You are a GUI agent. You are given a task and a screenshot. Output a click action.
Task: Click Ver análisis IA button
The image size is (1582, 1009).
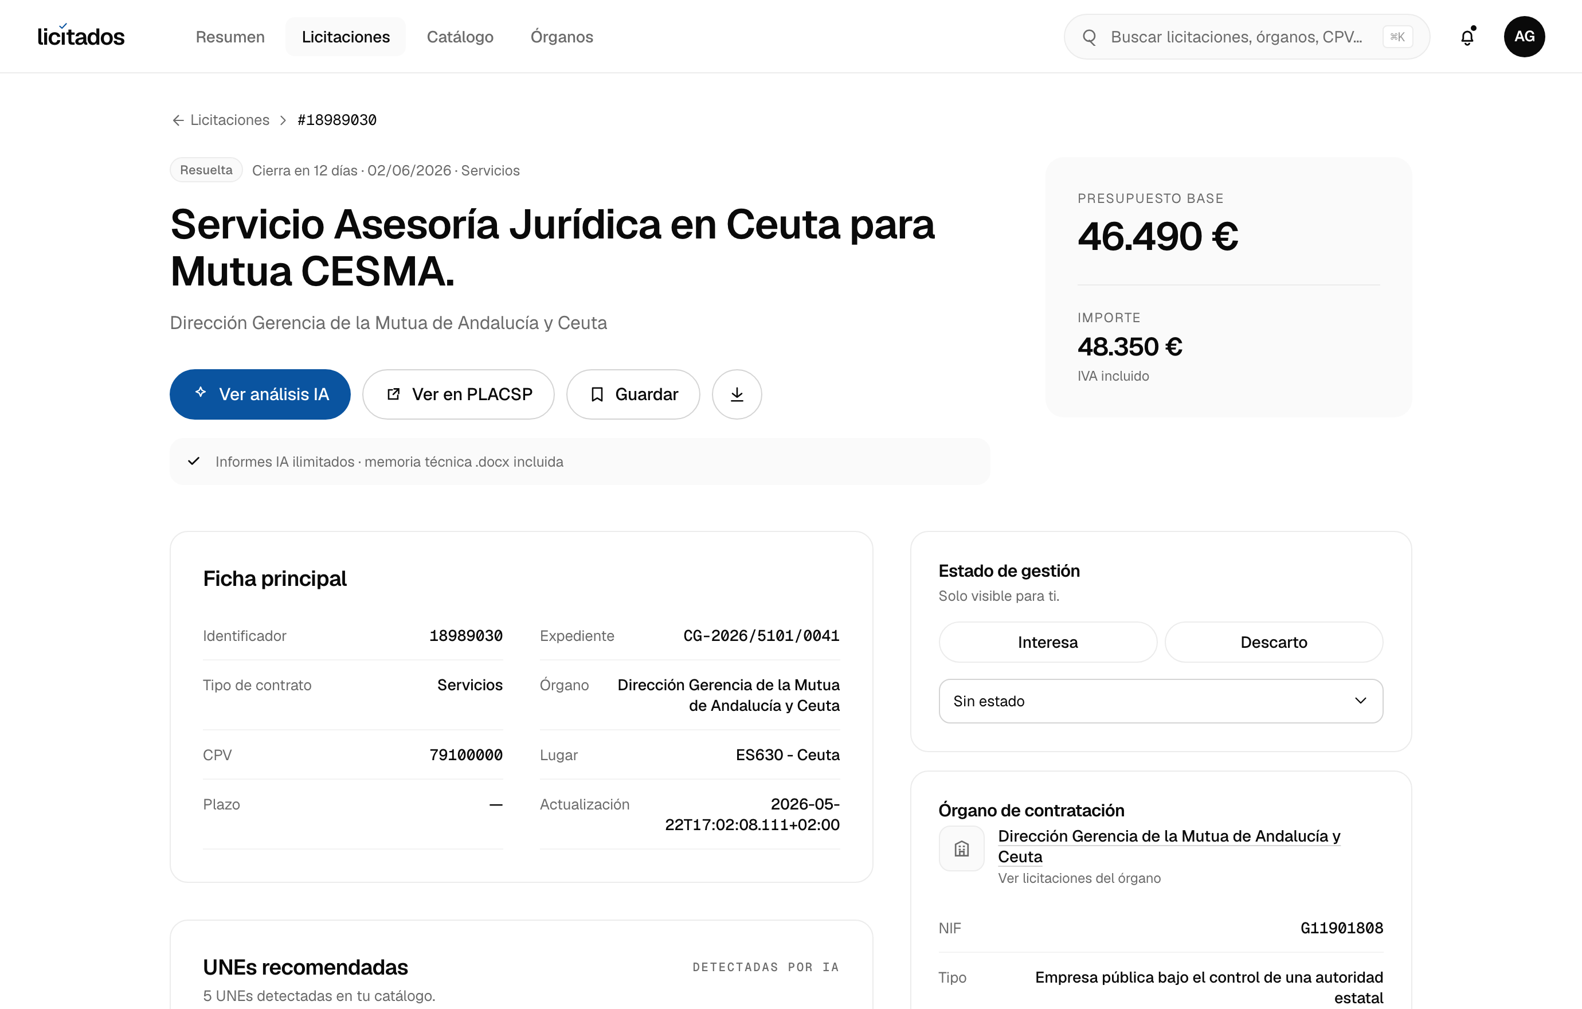coord(260,394)
